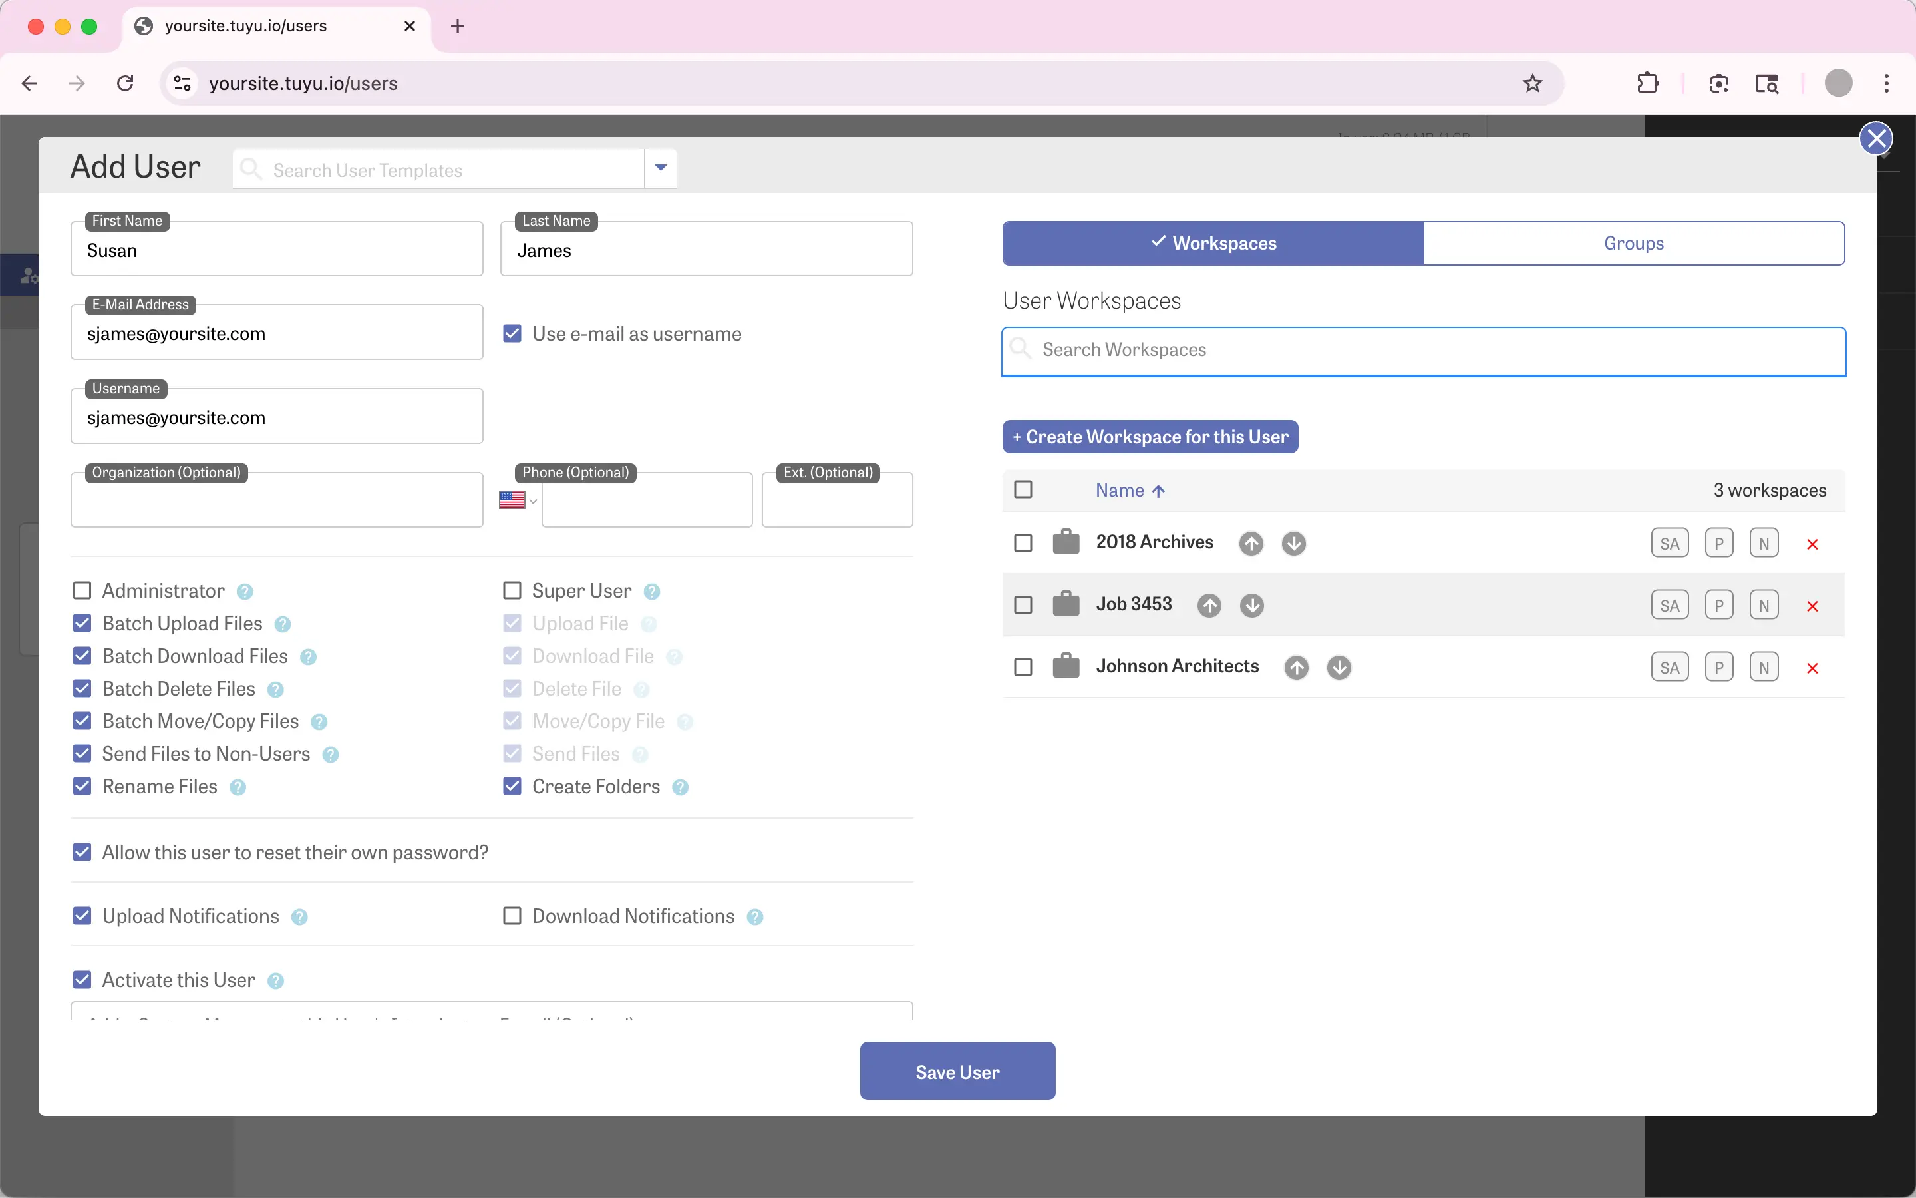
Task: Remove Johnson Architects workspace with red X
Action: 1812,668
